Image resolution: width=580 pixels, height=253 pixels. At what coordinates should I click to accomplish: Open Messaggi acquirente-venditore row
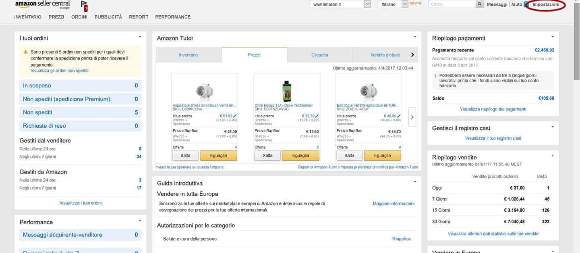81,235
